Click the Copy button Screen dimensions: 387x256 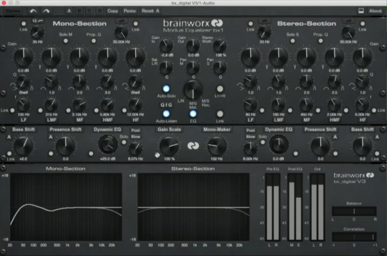point(113,11)
